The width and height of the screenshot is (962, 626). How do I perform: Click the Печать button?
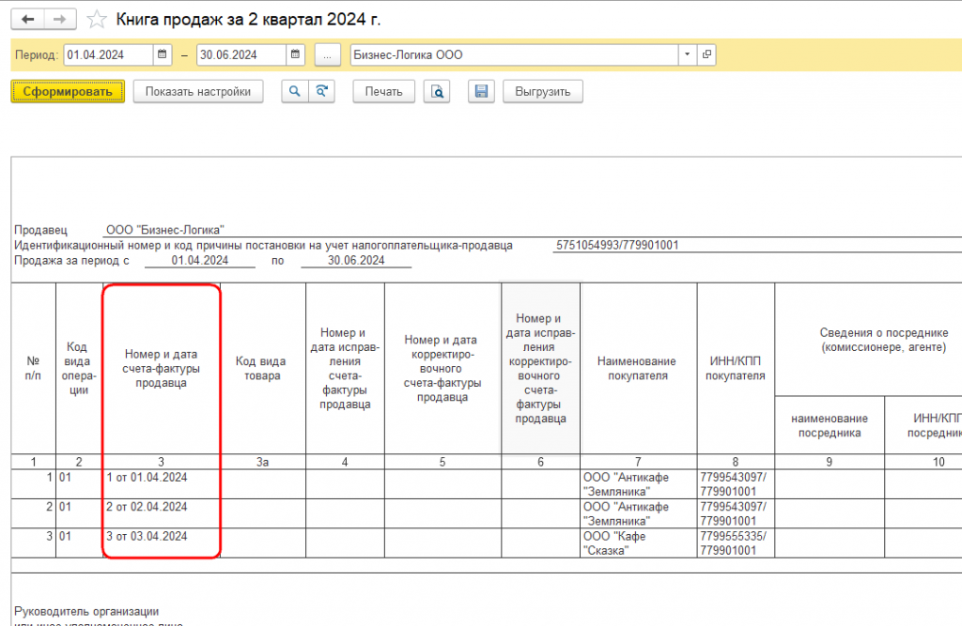click(x=384, y=91)
